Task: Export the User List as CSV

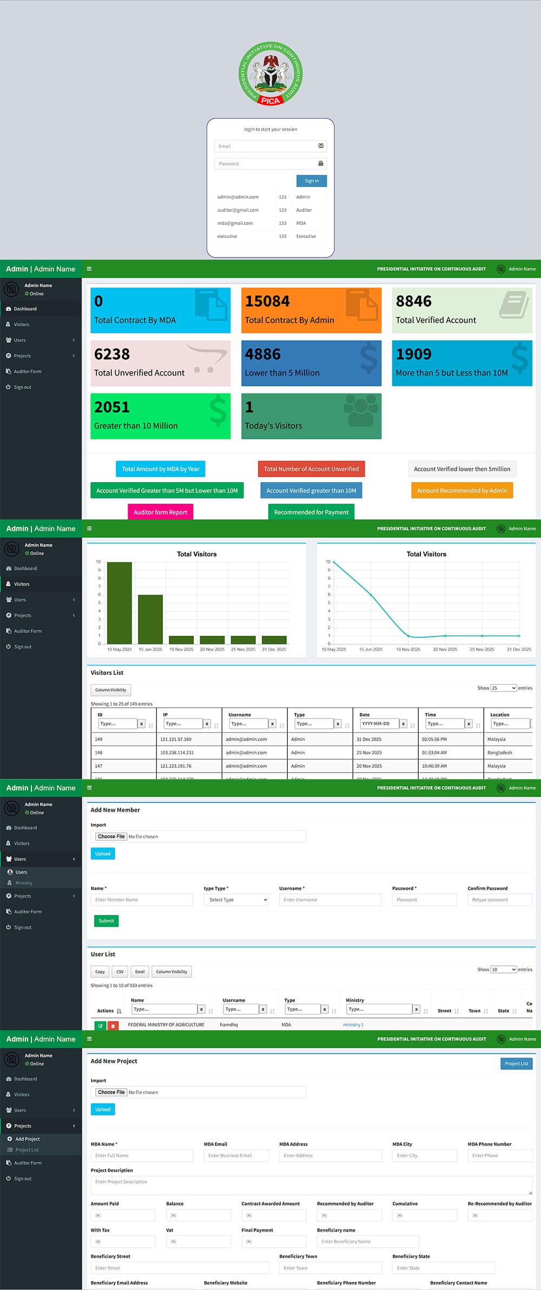Action: pos(120,972)
